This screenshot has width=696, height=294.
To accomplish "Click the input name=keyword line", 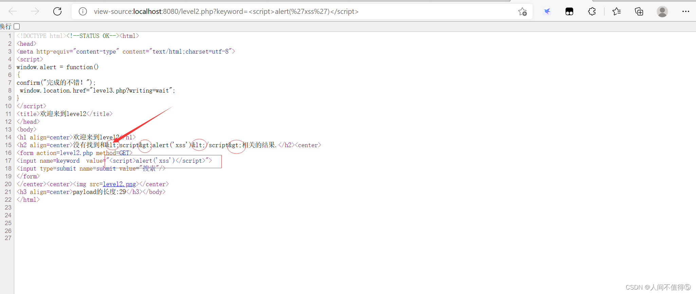I will [114, 161].
